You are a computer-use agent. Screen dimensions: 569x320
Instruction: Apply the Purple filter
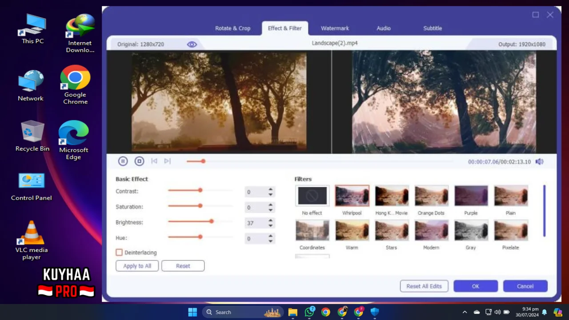coord(471,196)
